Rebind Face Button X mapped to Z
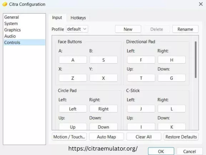This screenshot has width=206, height=155. (73, 78)
